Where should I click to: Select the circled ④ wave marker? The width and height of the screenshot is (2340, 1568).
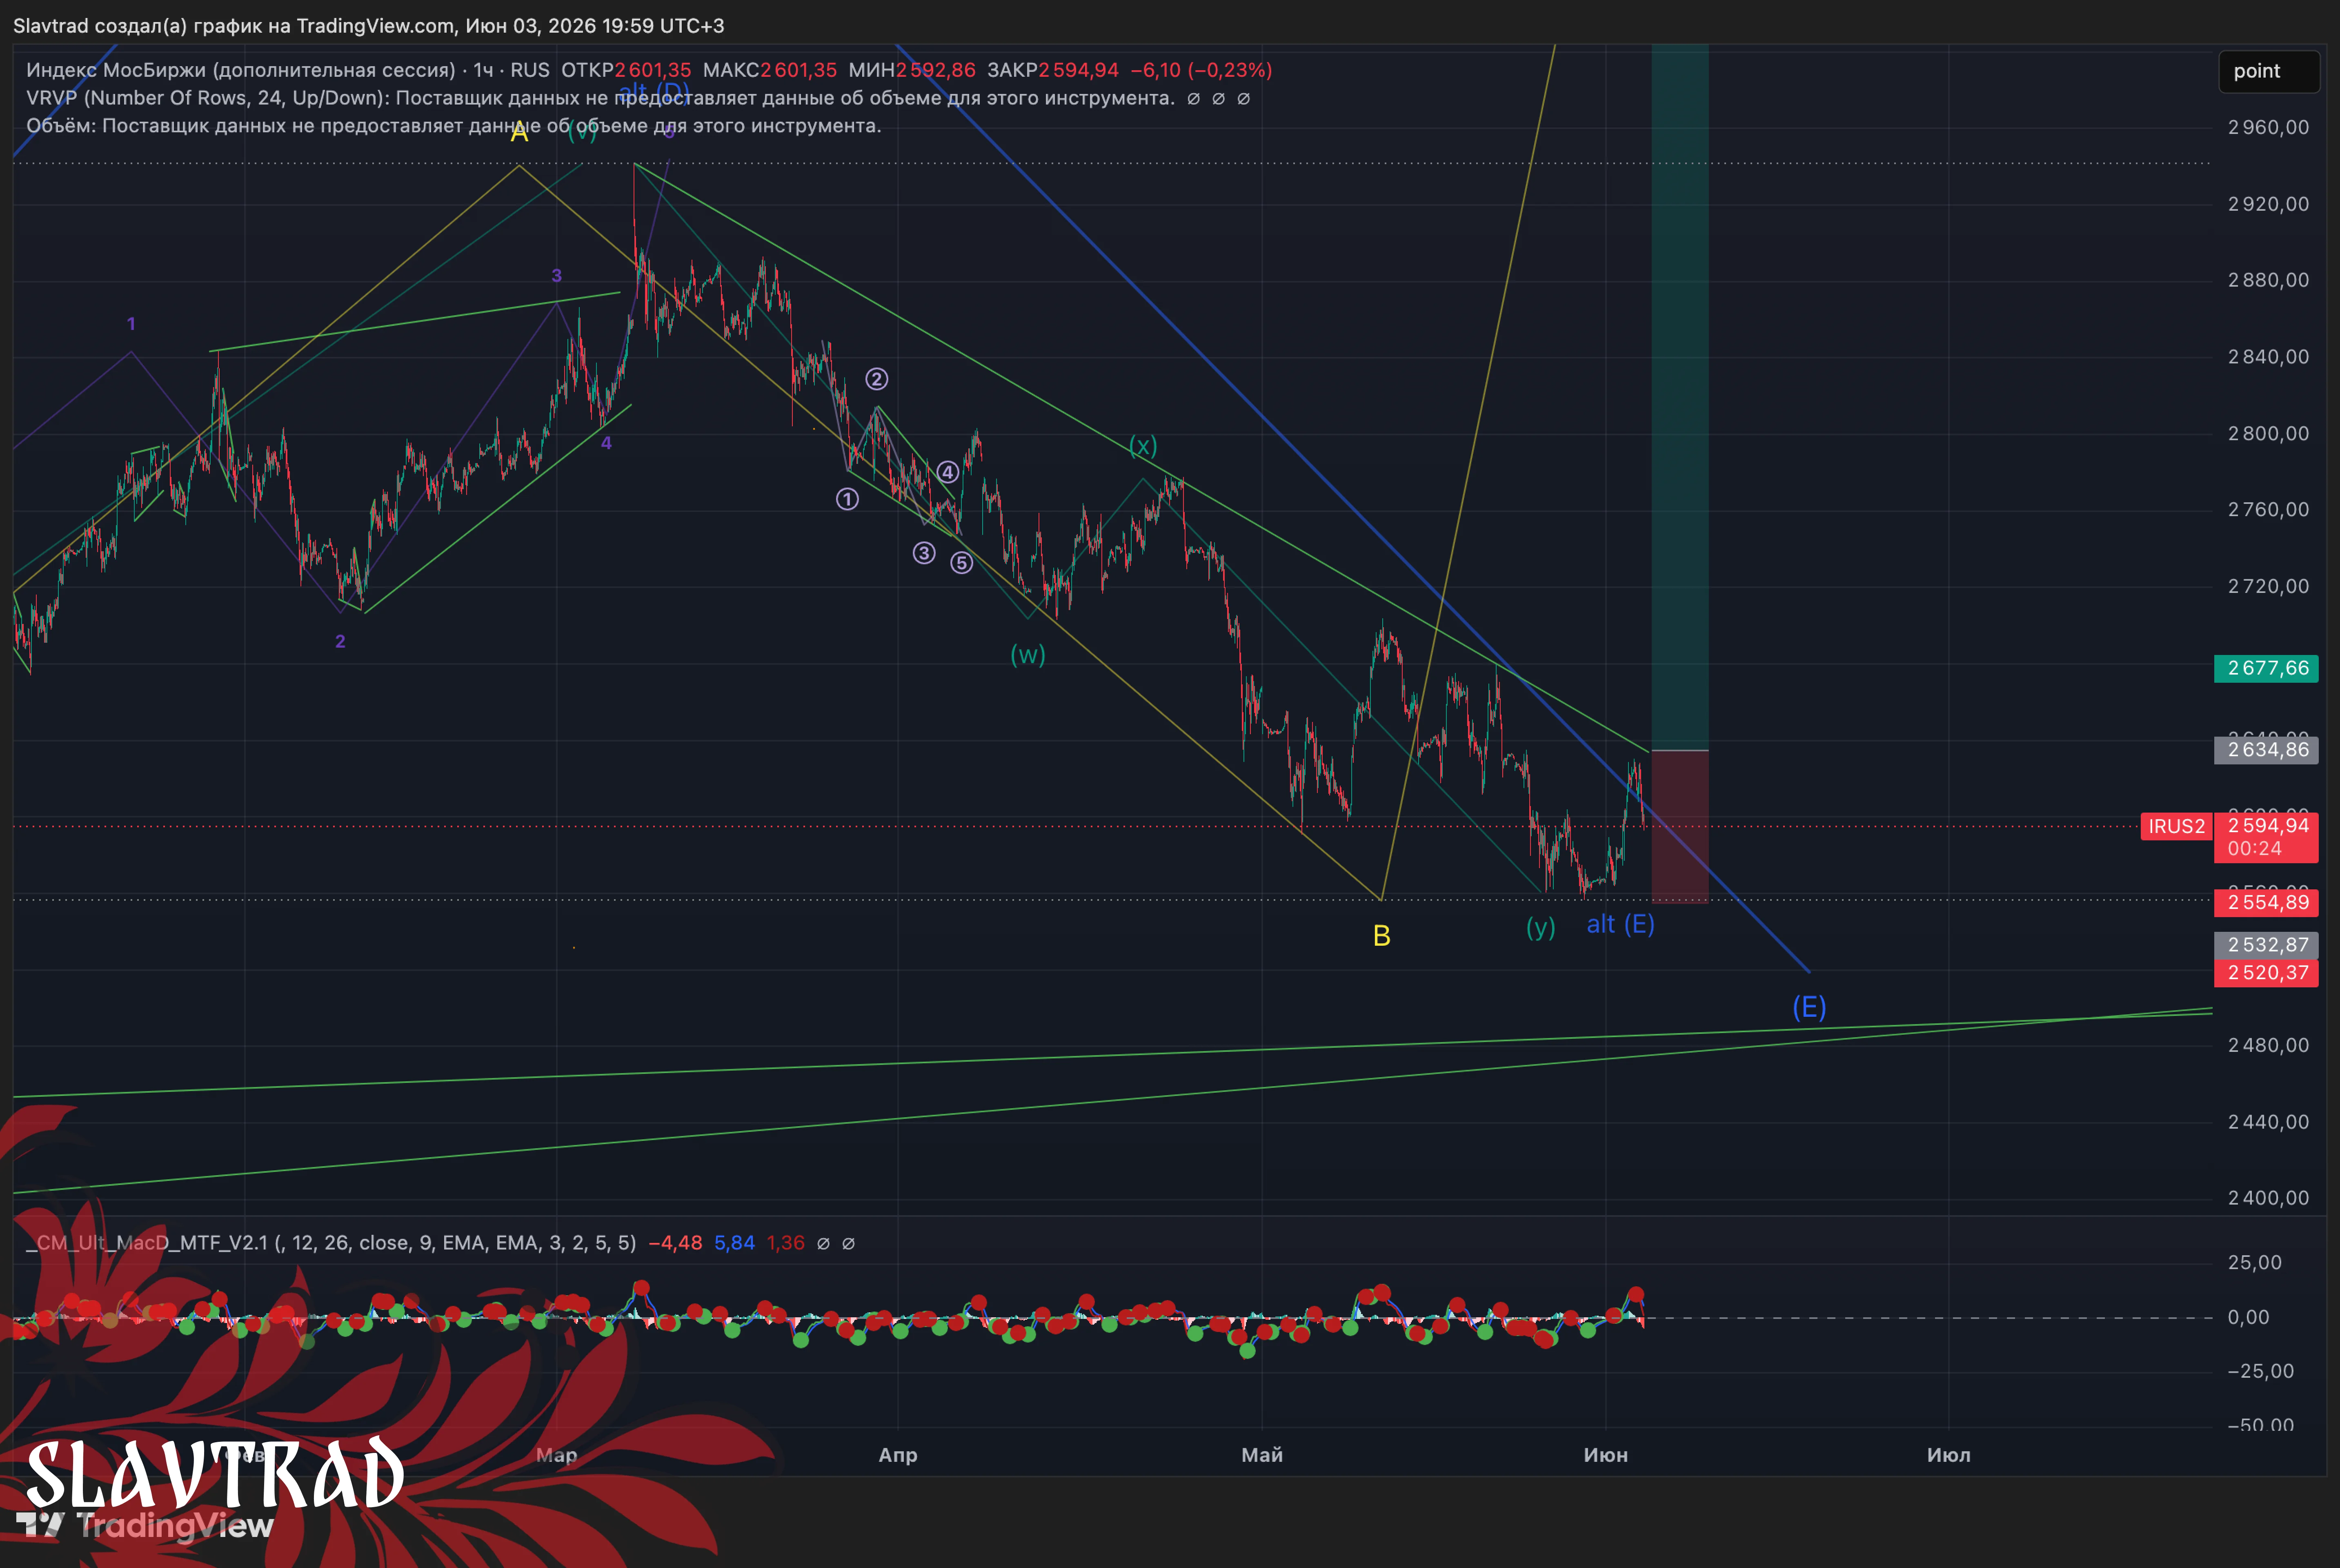coord(948,472)
